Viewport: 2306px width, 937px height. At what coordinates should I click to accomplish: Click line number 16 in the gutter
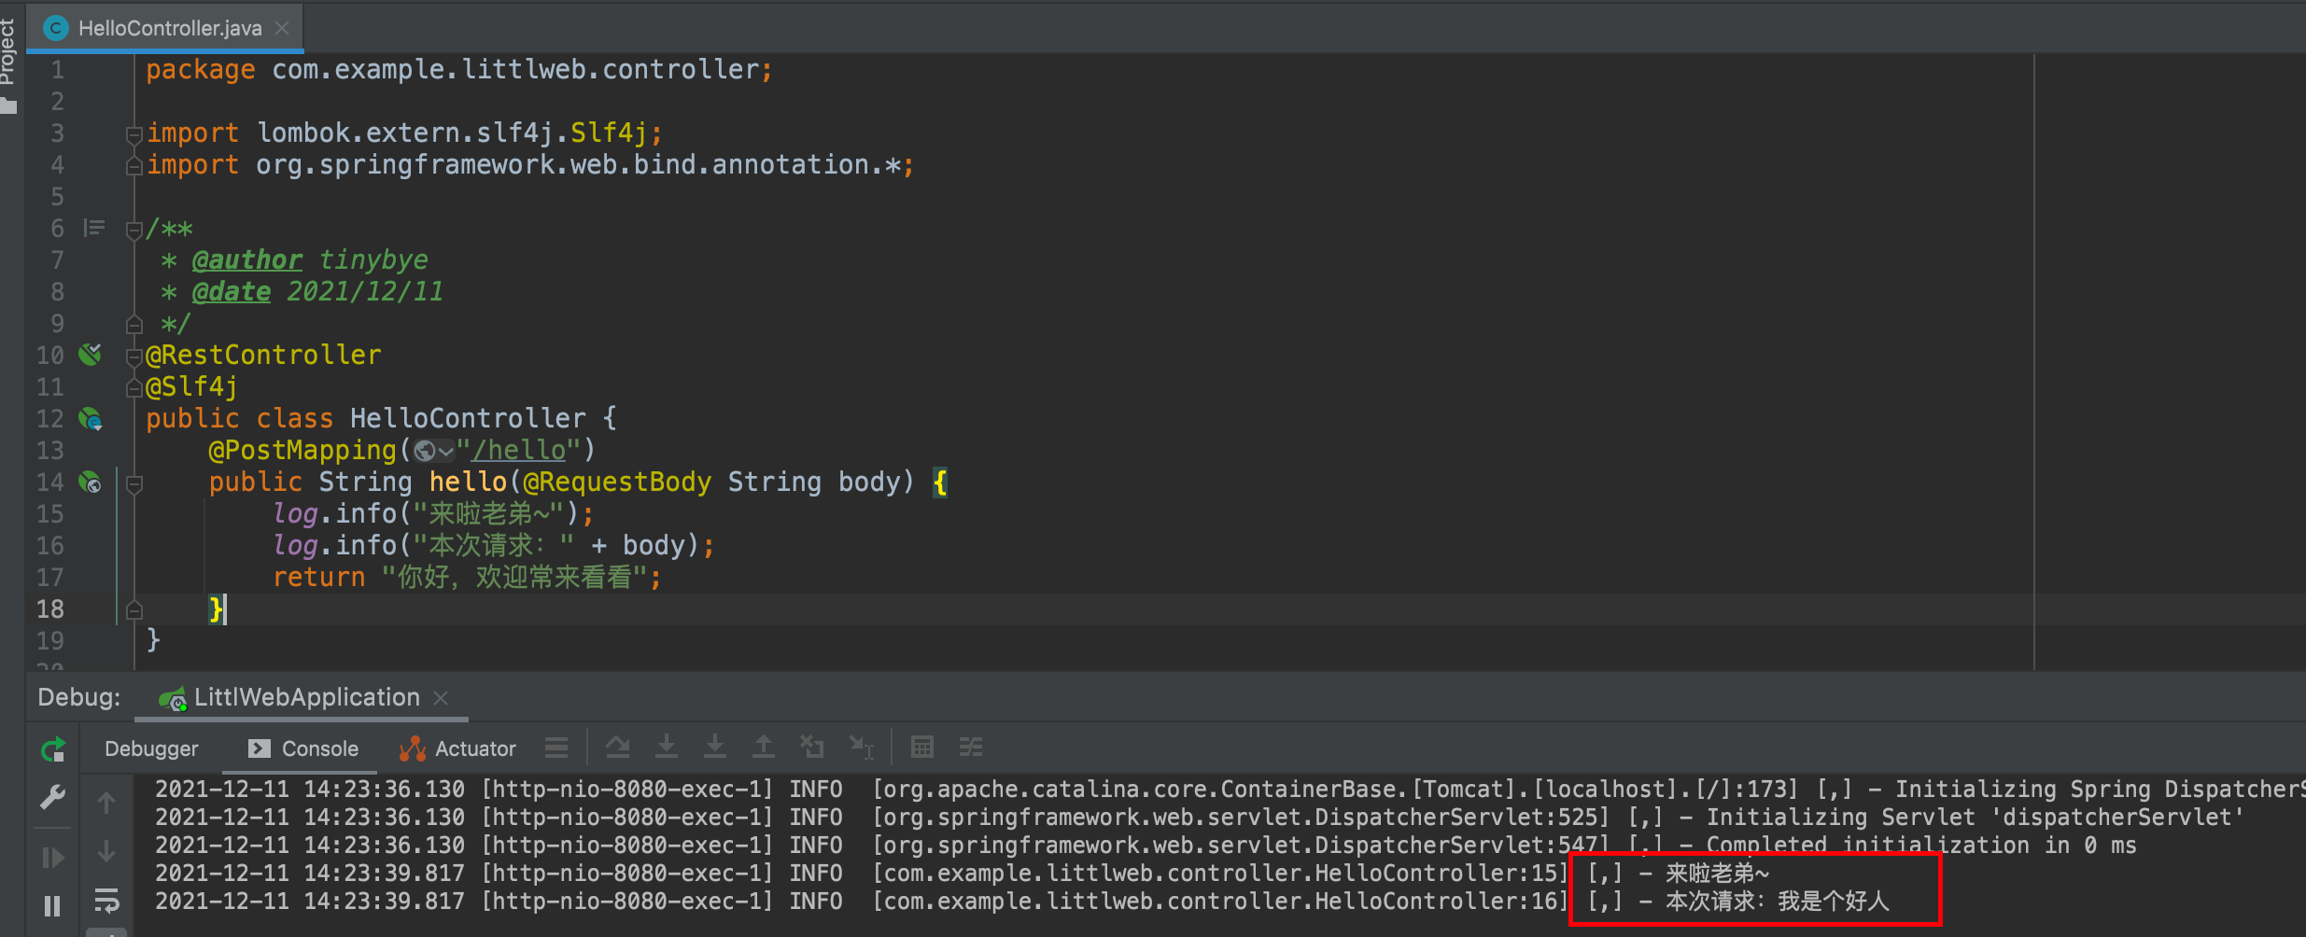coord(50,545)
